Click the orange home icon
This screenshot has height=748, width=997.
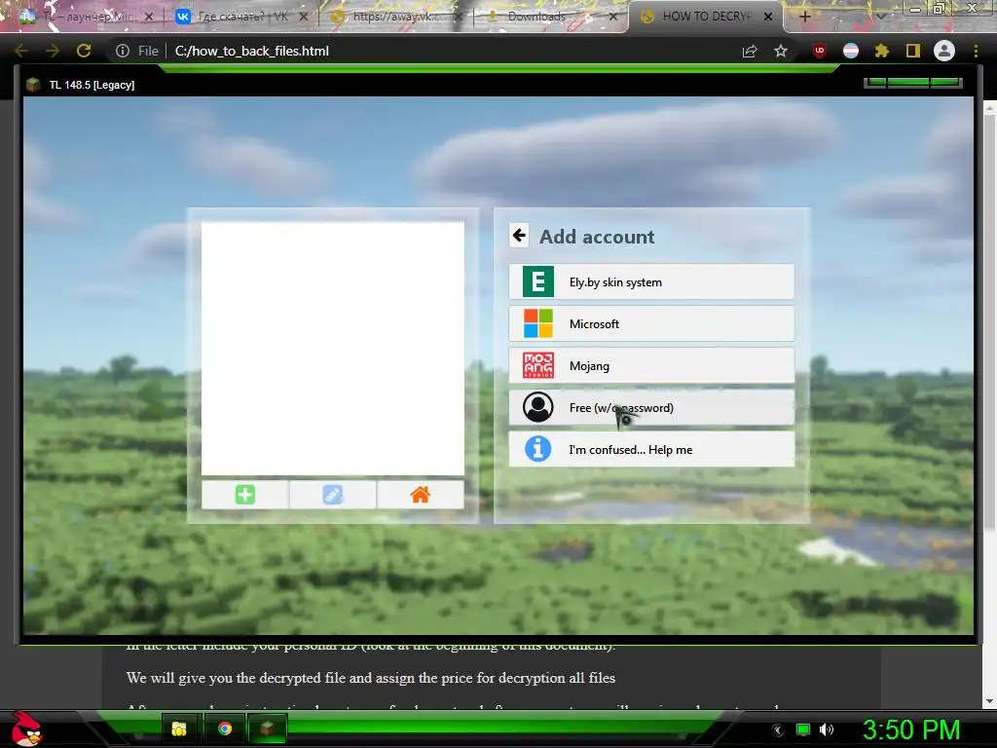[x=421, y=494]
